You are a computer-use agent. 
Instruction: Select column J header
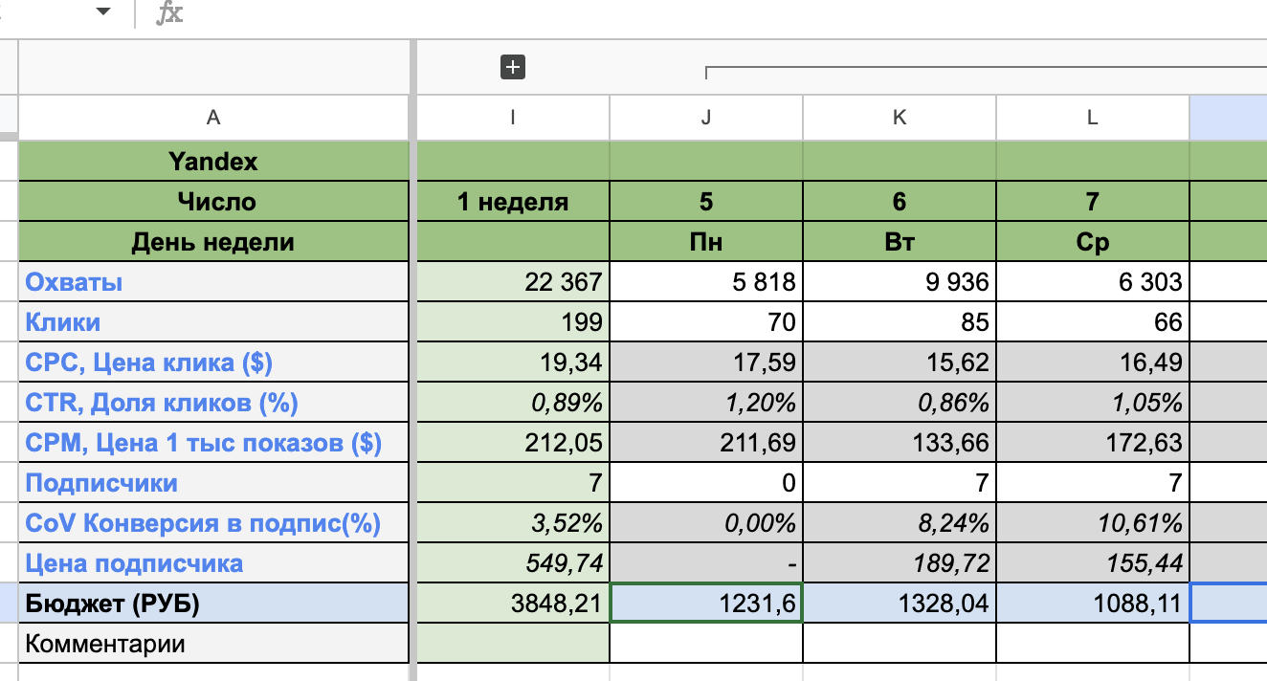point(706,118)
